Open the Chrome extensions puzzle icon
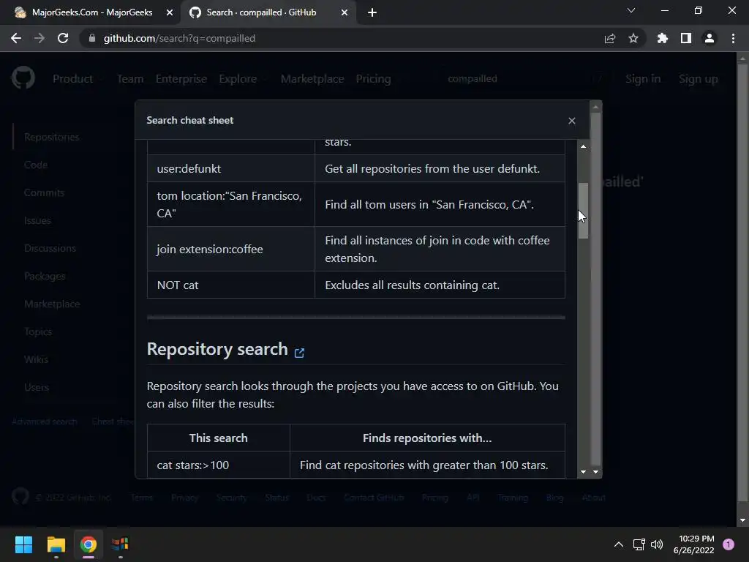This screenshot has height=562, width=749. pyautogui.click(x=663, y=38)
